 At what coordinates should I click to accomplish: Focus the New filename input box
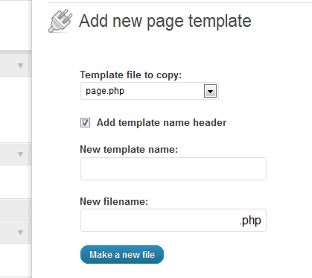click(153, 220)
